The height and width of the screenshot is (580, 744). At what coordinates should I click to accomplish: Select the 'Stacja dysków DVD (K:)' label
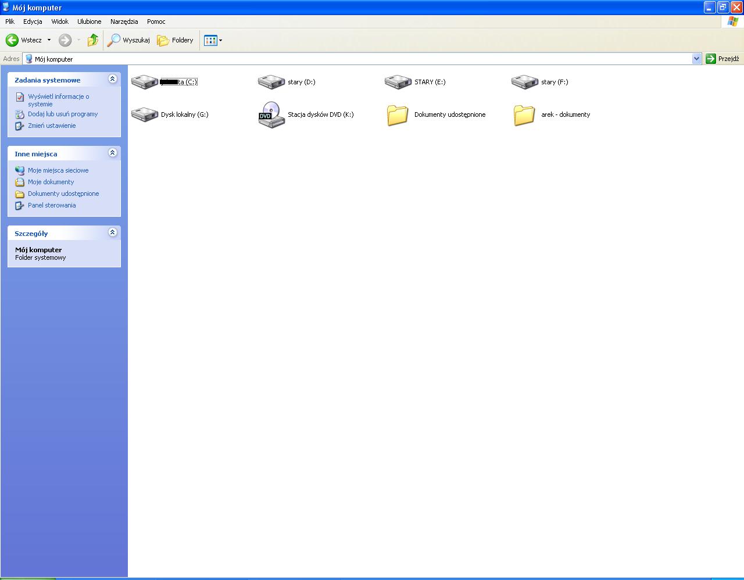coord(321,114)
